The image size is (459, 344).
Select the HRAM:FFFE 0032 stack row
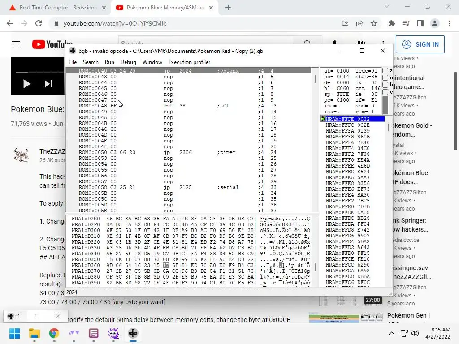coord(352,119)
